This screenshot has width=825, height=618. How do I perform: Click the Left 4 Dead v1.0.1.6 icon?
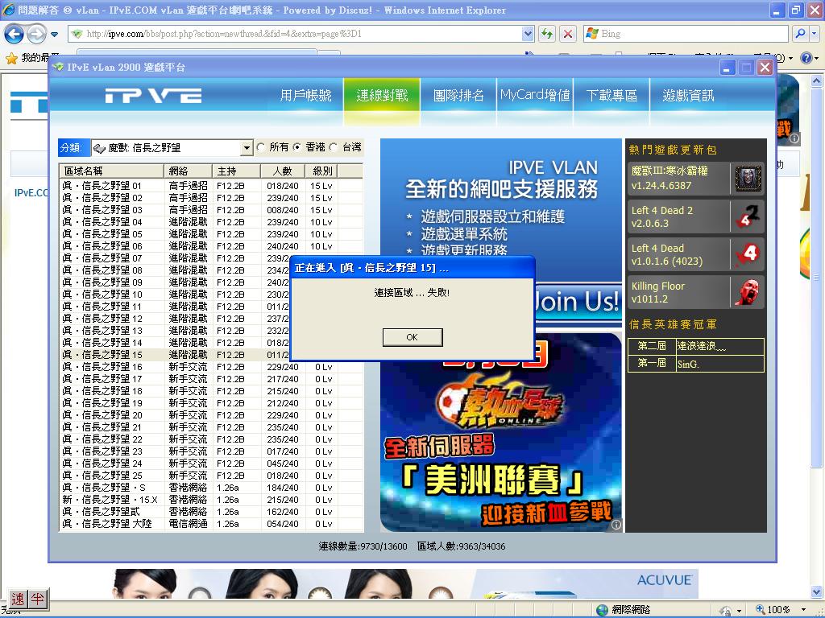click(x=748, y=254)
